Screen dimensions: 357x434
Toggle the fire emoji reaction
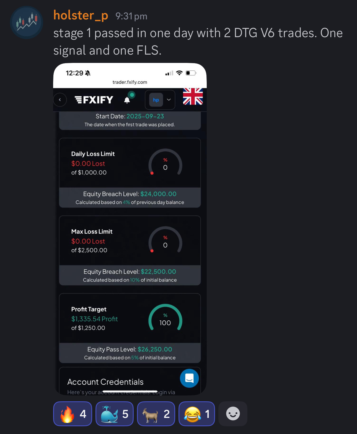73,414
